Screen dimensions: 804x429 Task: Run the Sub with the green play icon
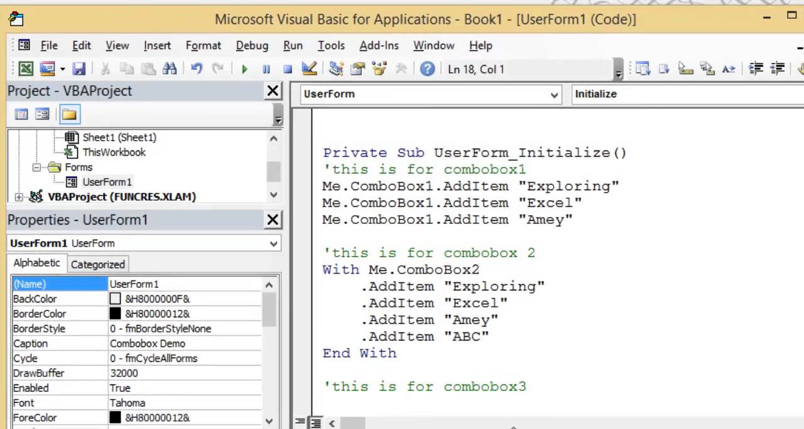click(245, 69)
